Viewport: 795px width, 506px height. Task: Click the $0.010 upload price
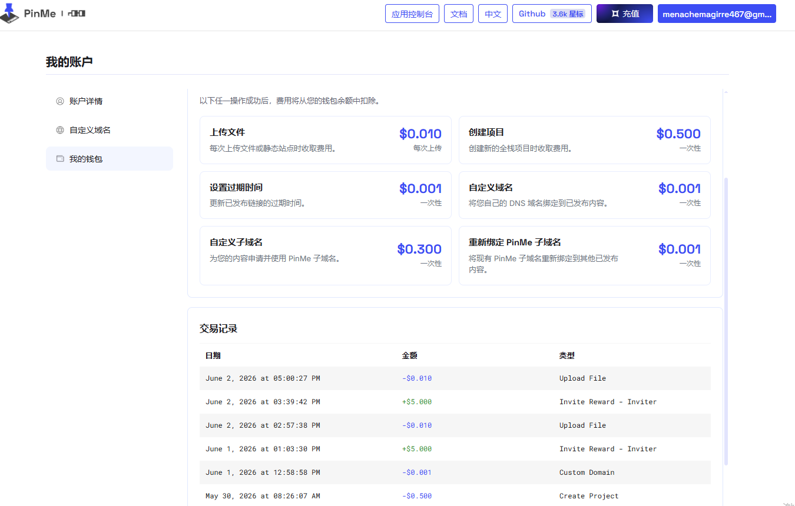(420, 134)
